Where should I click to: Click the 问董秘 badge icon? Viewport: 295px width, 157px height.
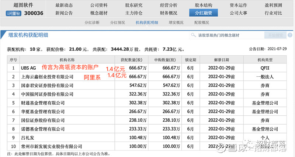(x=14, y=14)
